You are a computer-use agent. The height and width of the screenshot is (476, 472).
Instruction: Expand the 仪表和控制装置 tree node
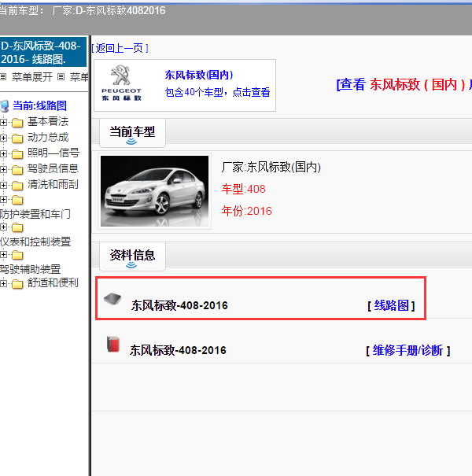[x=3, y=227]
